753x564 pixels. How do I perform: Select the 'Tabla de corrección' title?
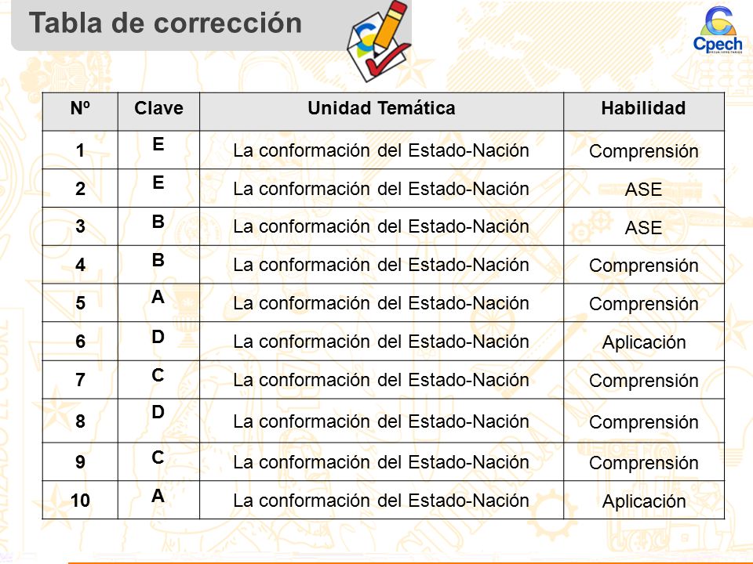tap(166, 23)
